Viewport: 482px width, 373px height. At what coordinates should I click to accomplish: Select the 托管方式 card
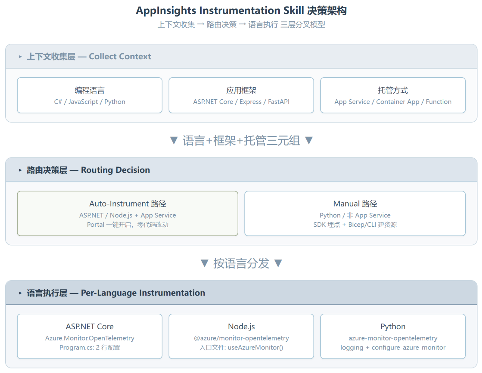coord(393,95)
